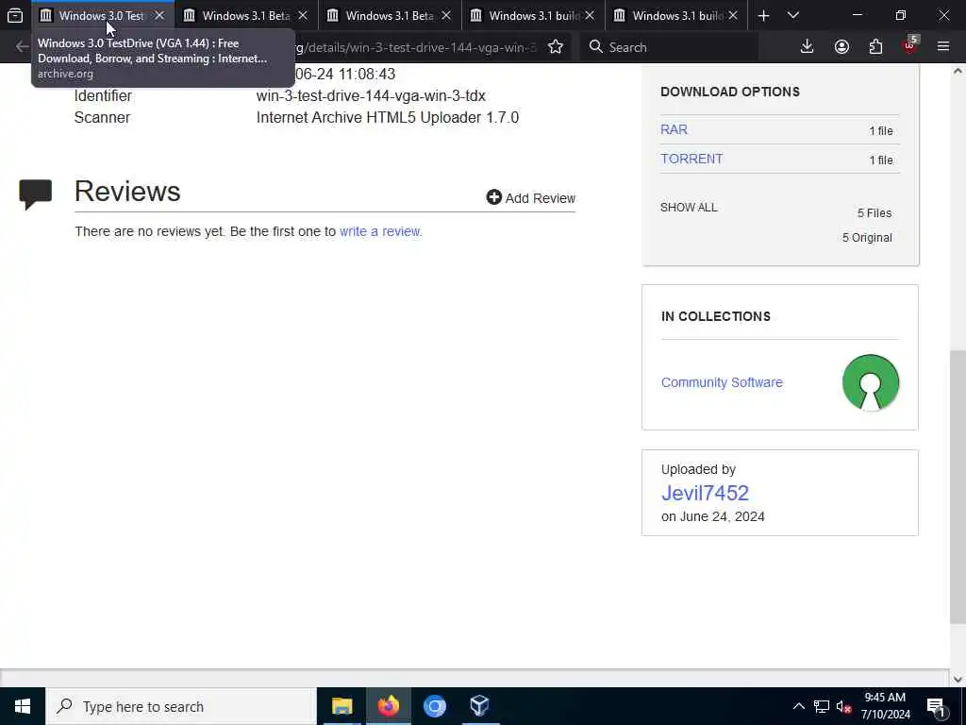Click the 'Identifier' label
This screenshot has height=725, width=966.
pos(103,95)
